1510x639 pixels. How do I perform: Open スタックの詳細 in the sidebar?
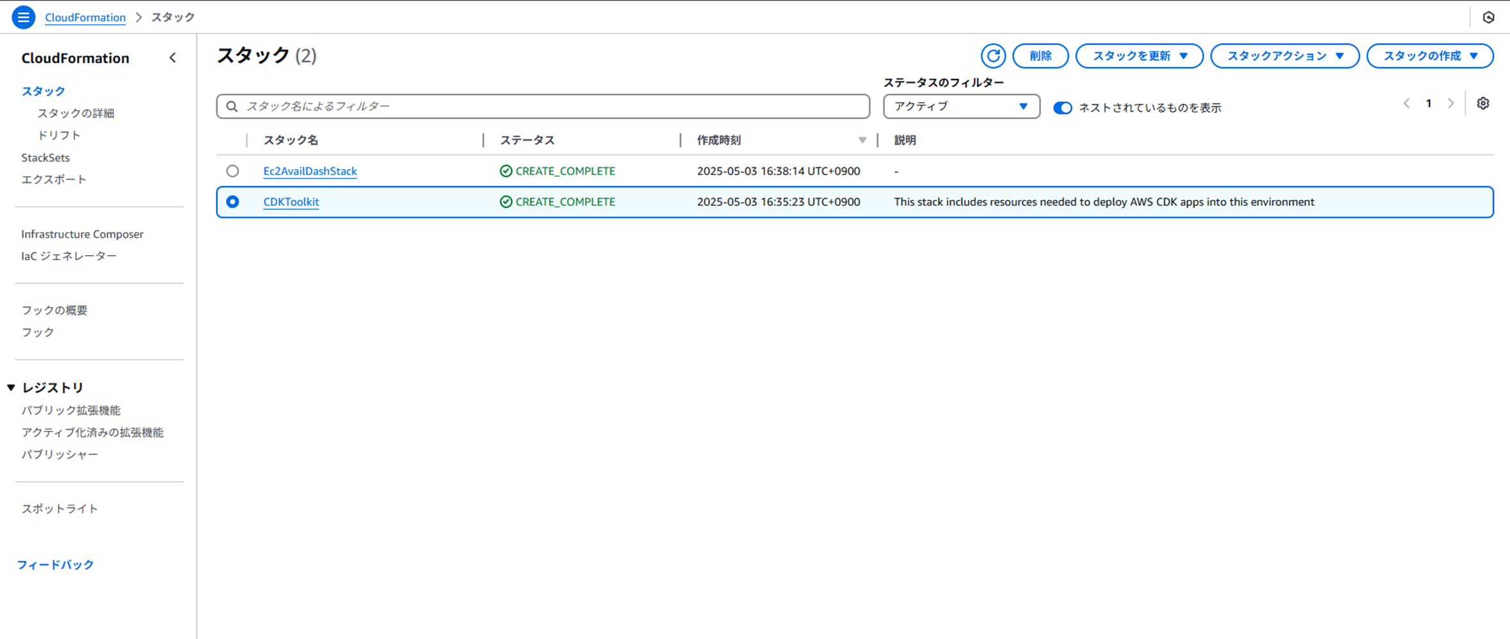76,113
